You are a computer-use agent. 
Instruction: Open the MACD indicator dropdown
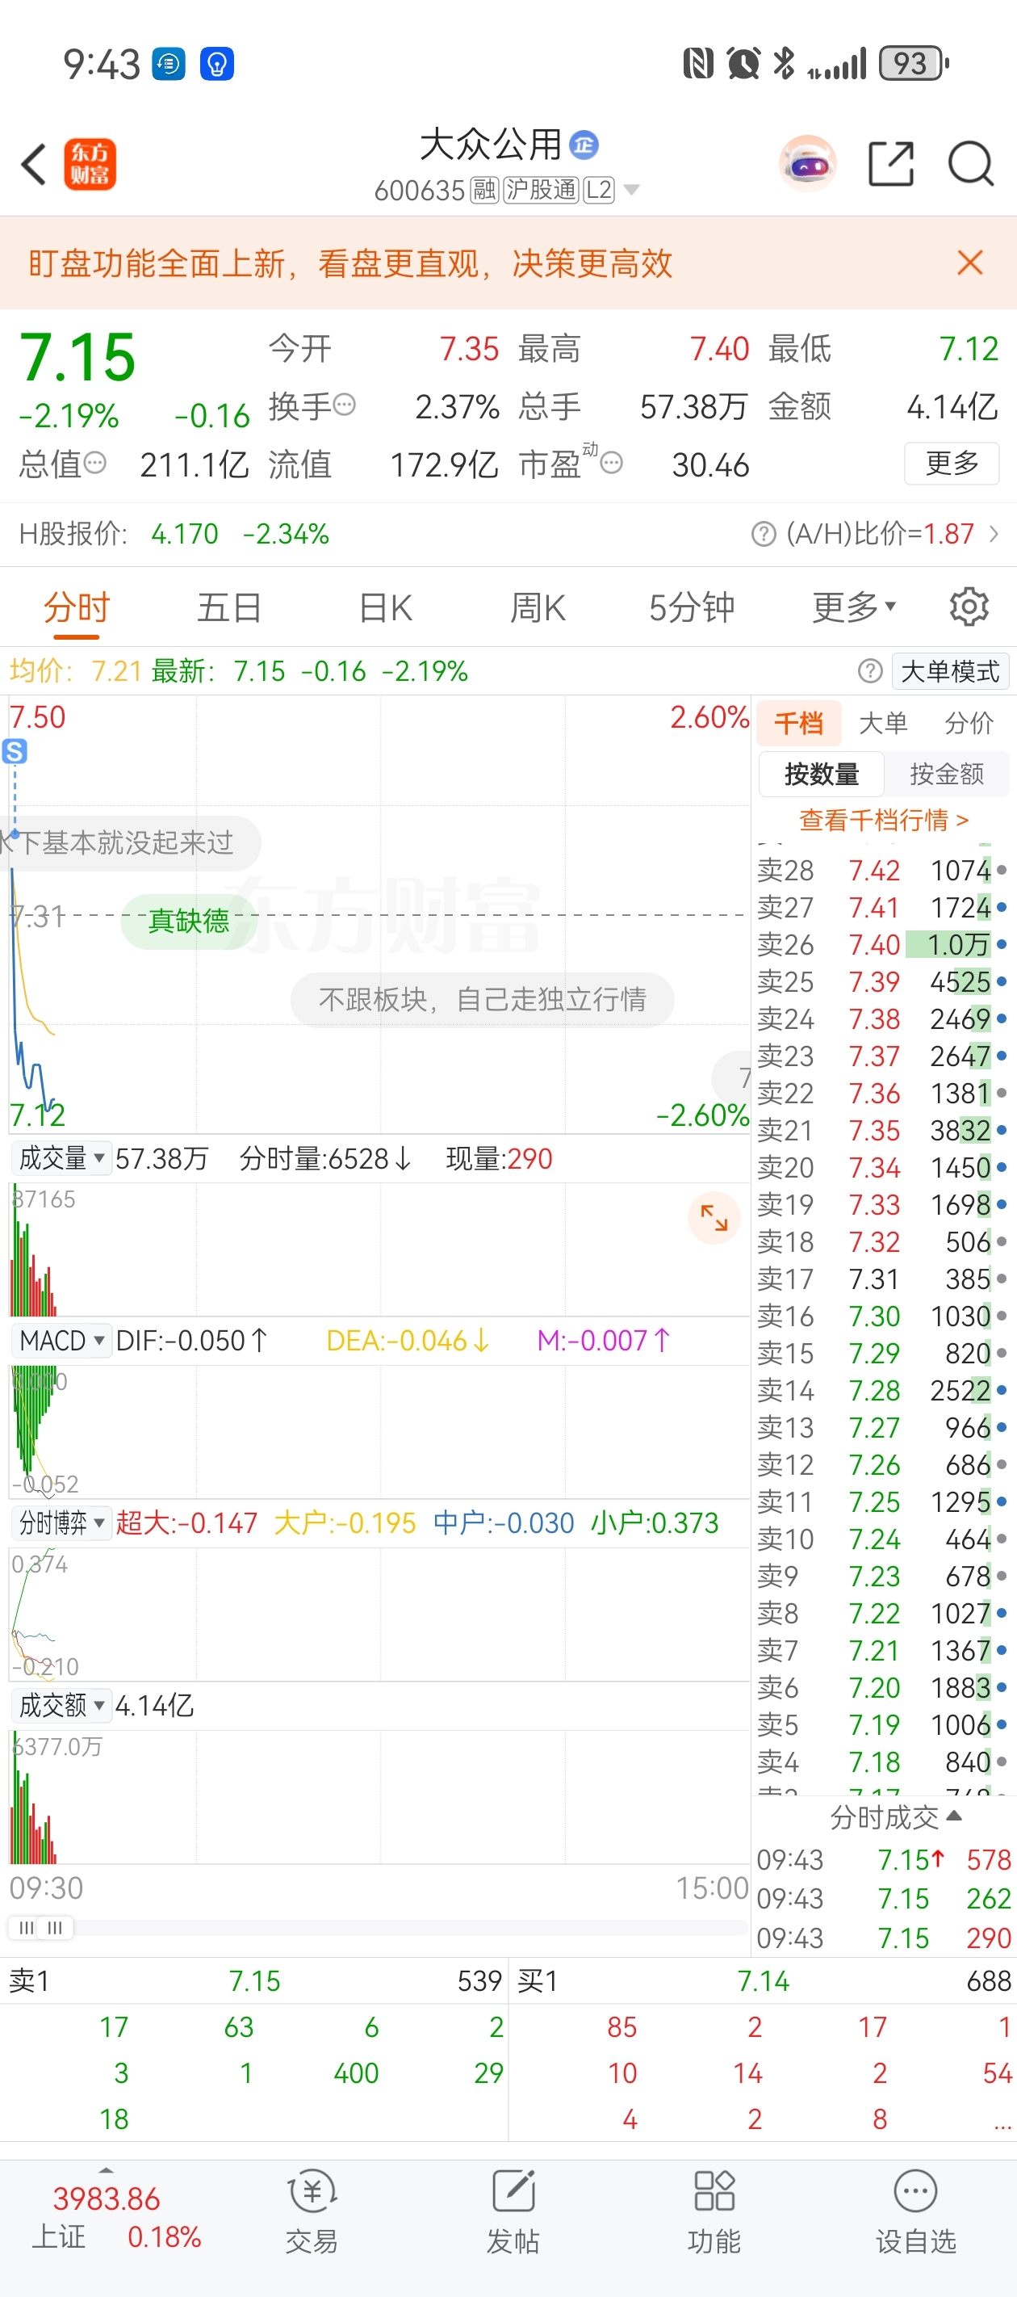[x=61, y=1340]
